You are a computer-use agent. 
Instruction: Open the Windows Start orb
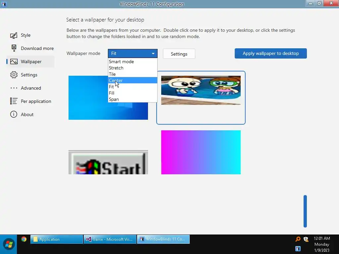coord(9,244)
